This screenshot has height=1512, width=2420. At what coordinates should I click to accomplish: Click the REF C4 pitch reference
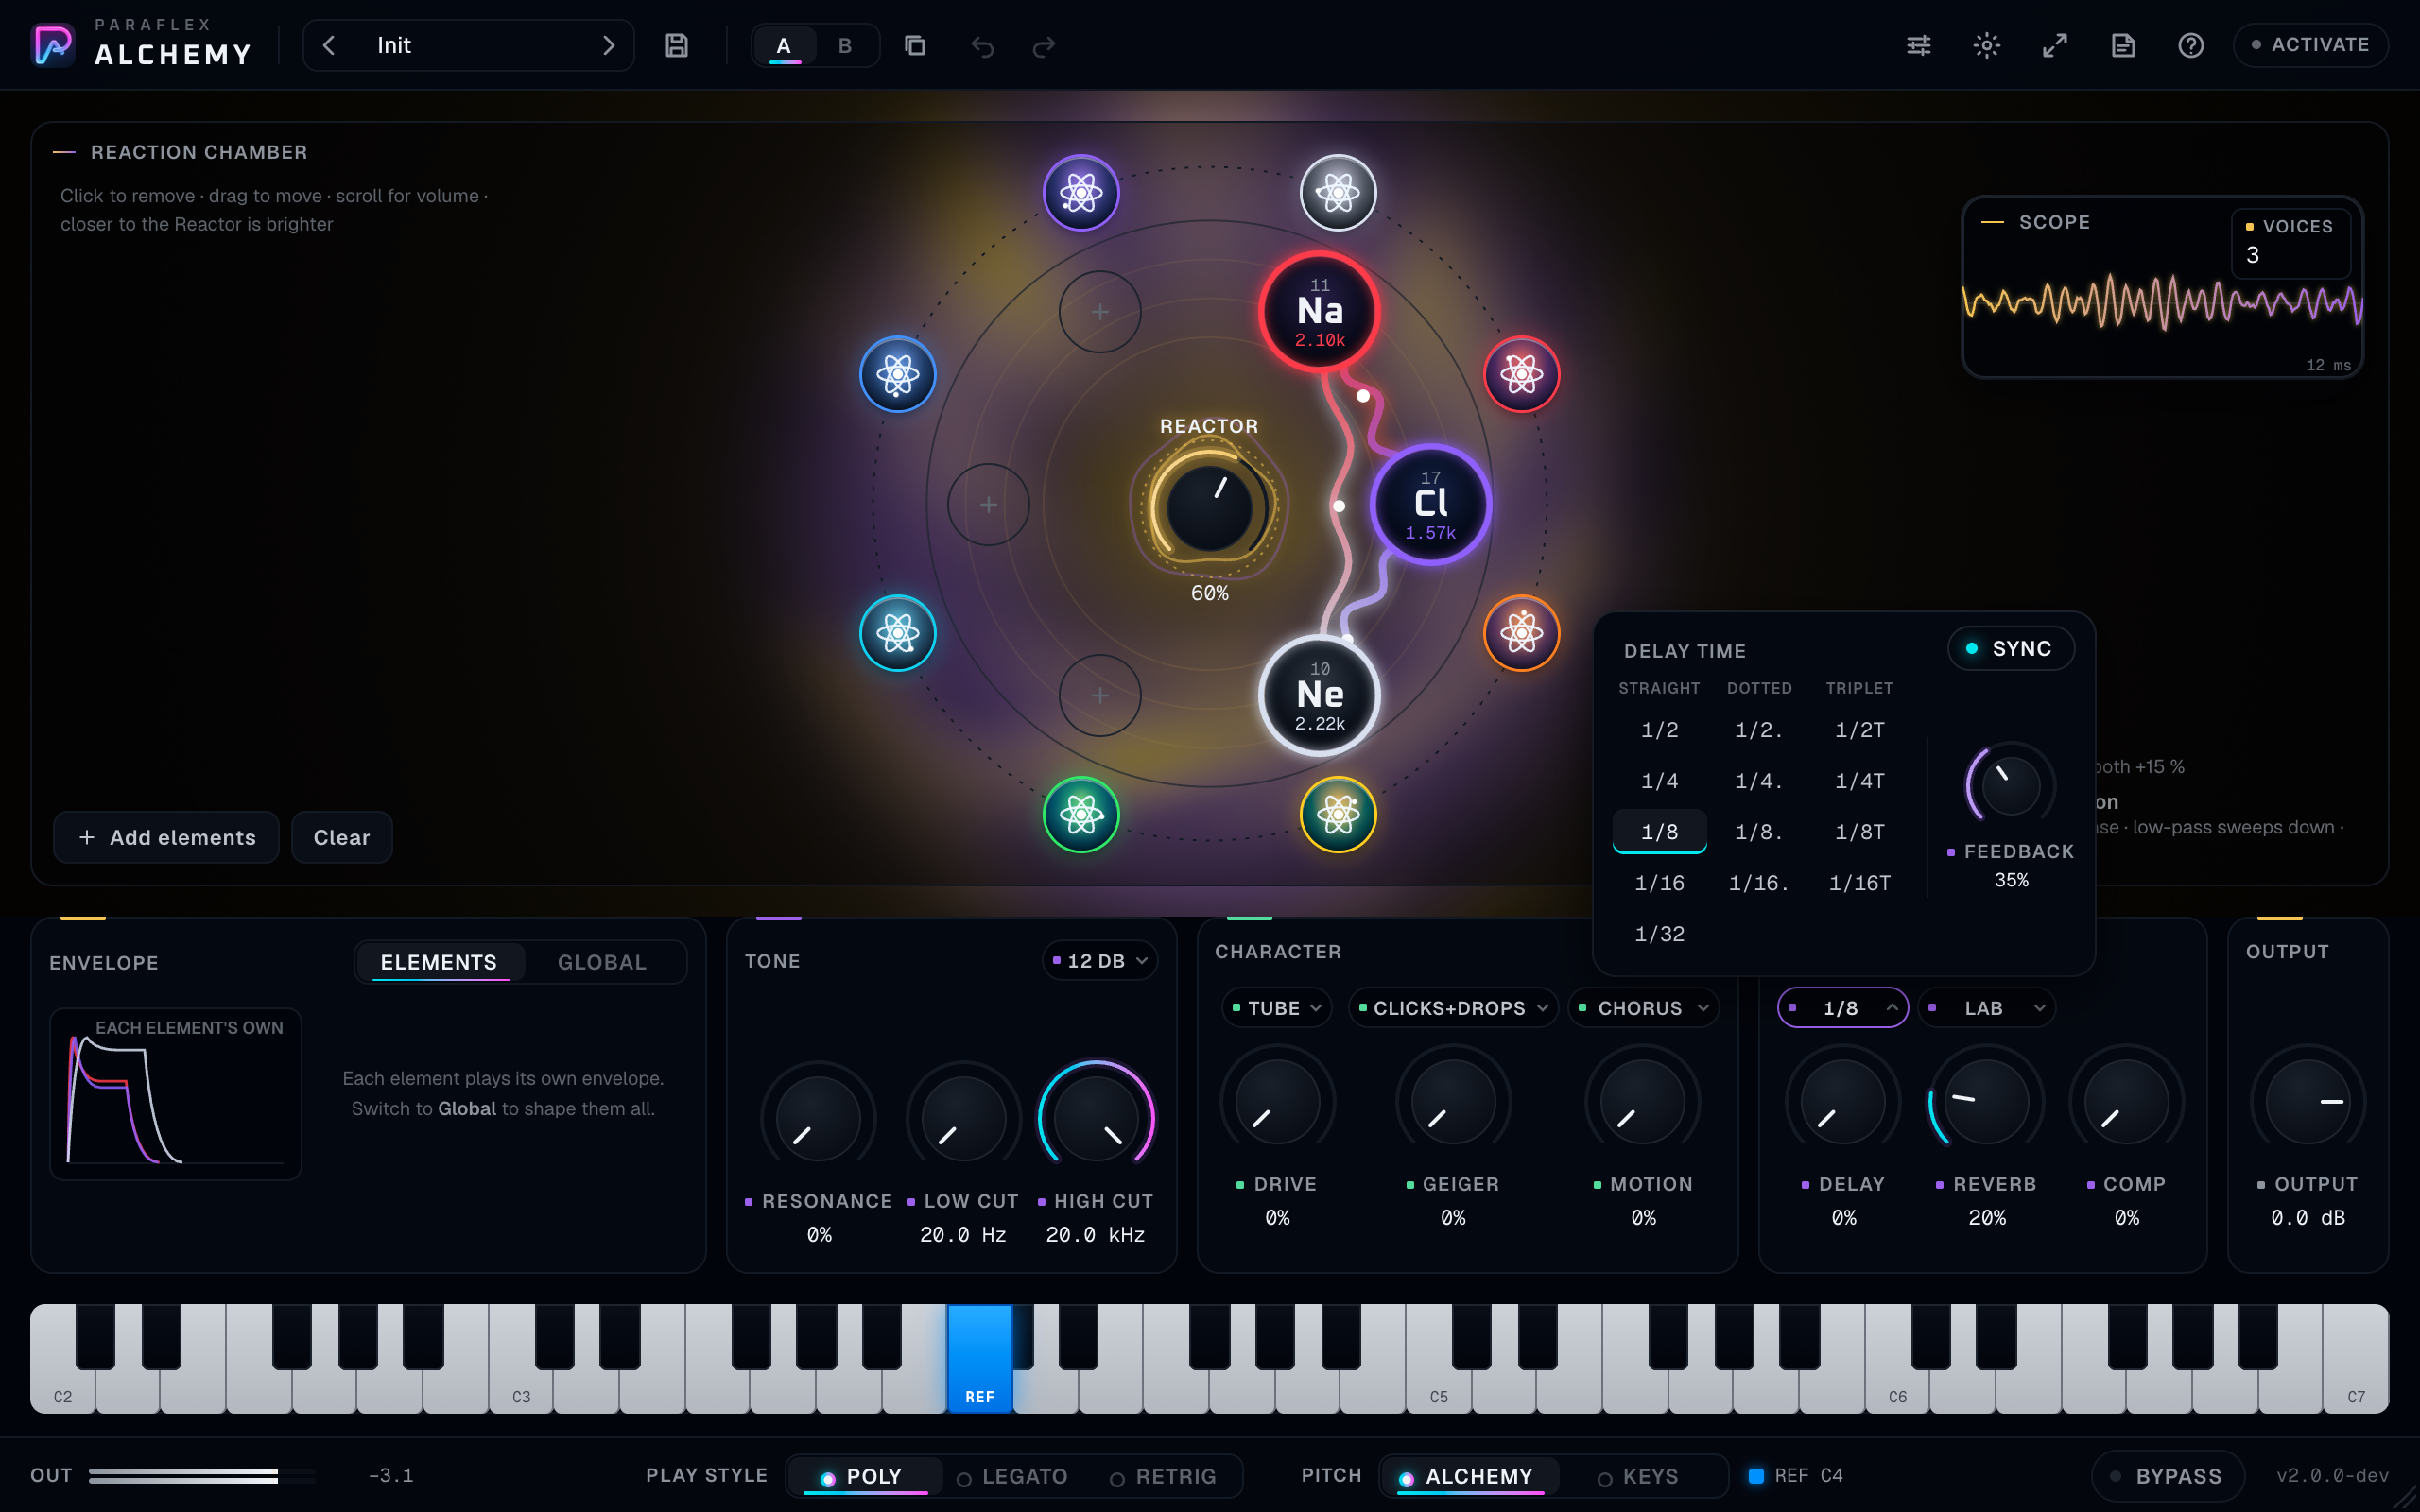[1796, 1476]
